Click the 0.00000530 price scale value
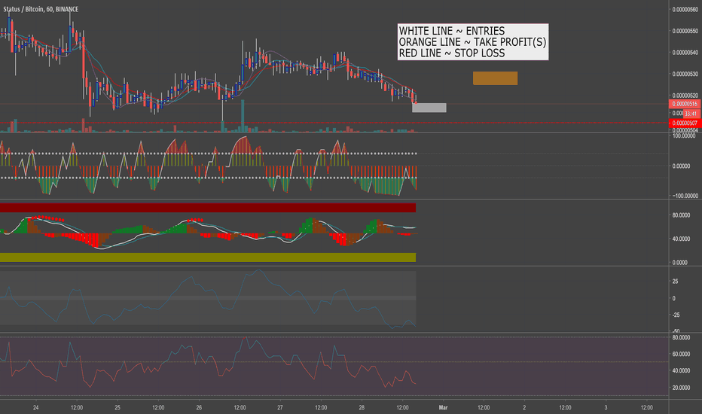 click(685, 74)
